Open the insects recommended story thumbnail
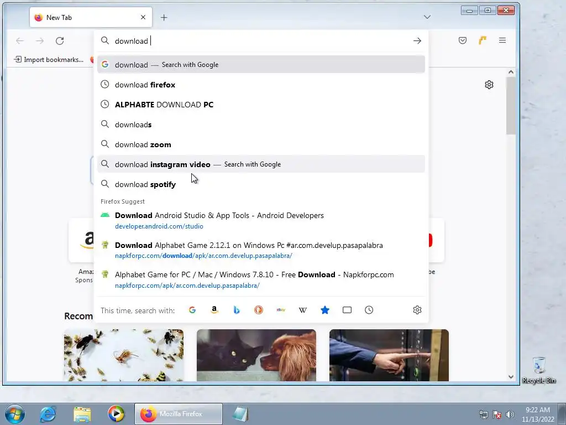566x425 pixels. click(124, 355)
